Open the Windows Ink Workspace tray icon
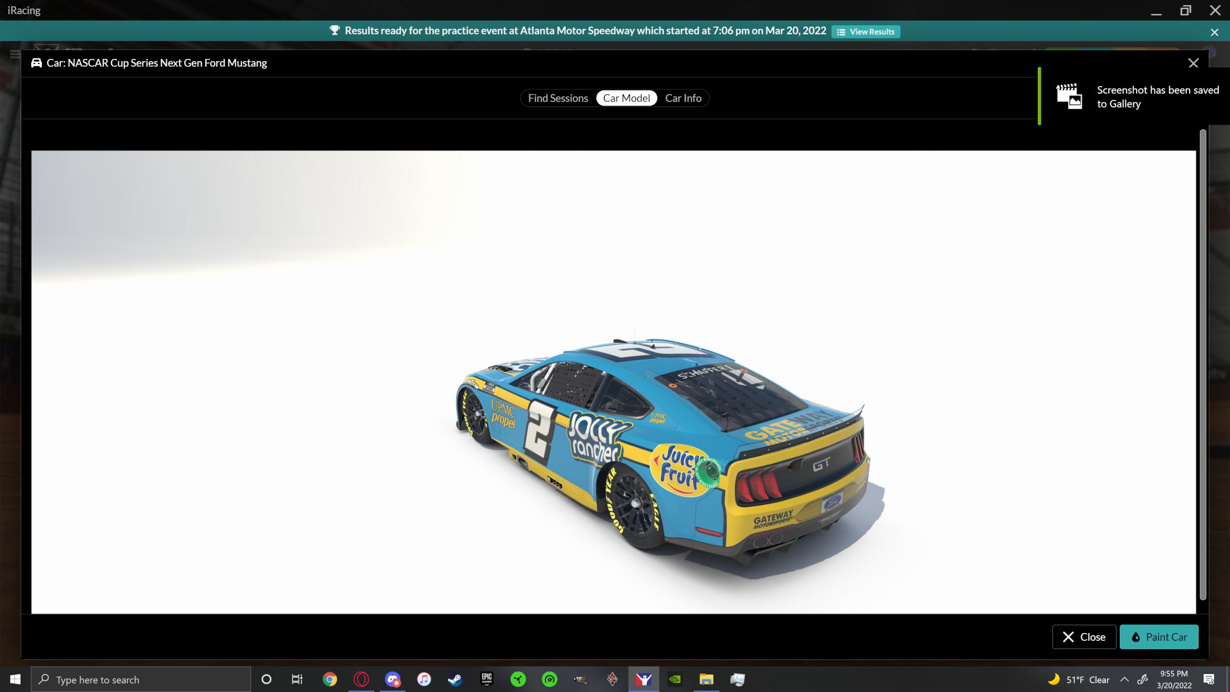 pyautogui.click(x=1142, y=679)
